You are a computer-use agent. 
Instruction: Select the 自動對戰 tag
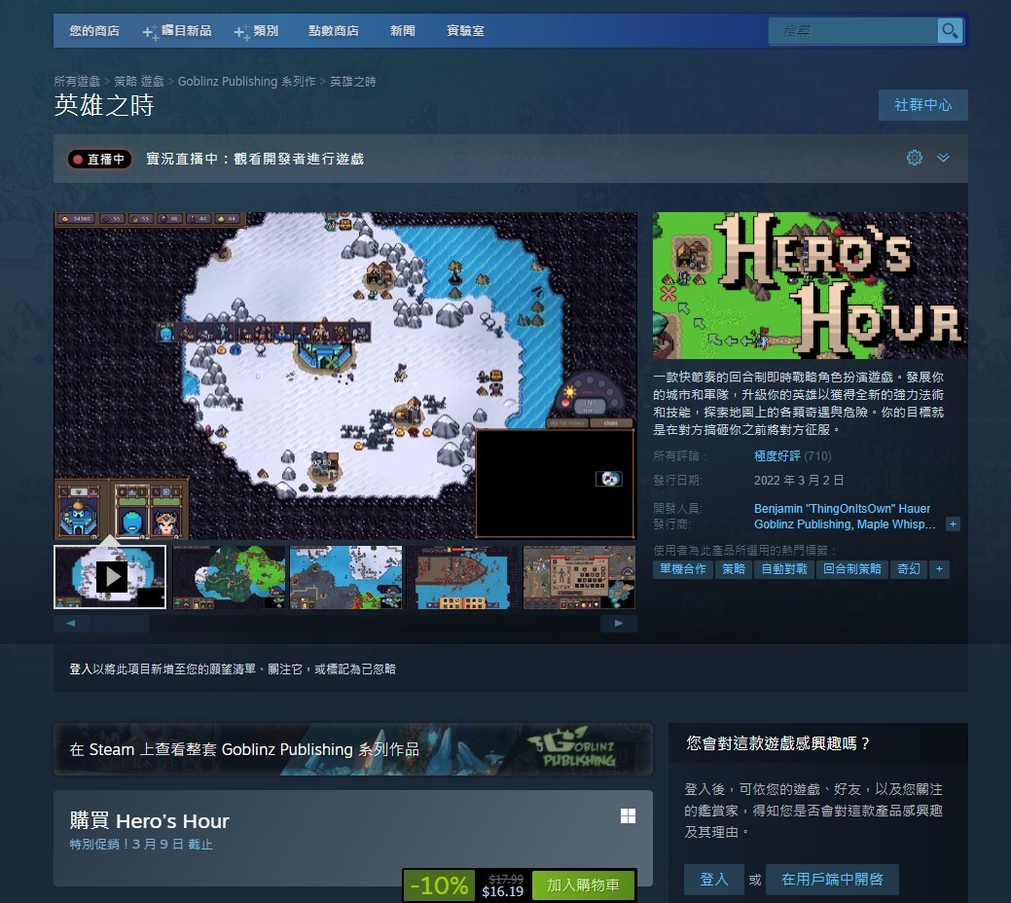pyautogui.click(x=784, y=569)
